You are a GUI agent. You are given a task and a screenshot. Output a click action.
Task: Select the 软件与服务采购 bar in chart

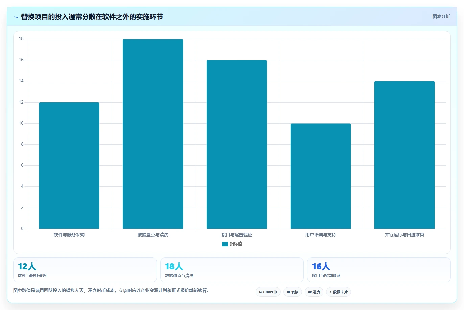coord(69,165)
